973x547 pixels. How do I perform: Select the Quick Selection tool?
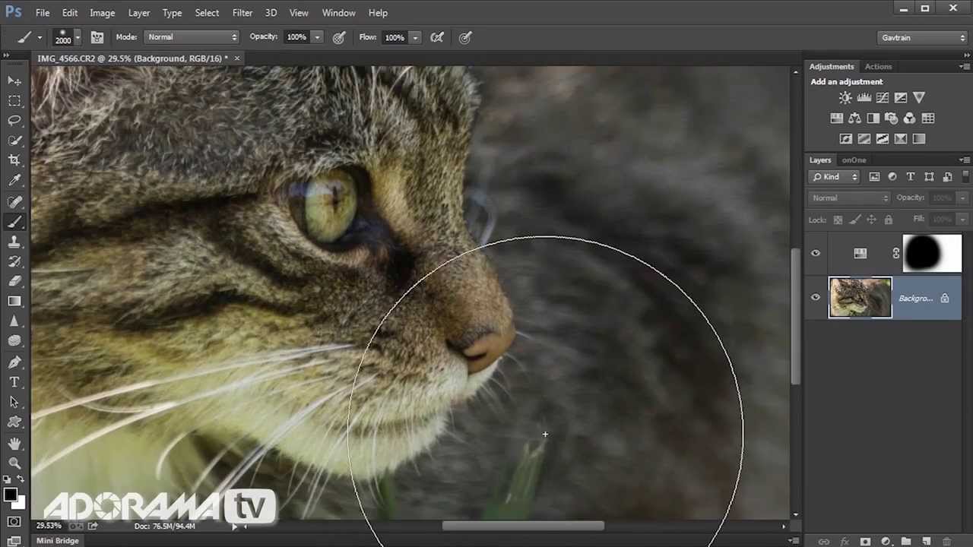(14, 141)
